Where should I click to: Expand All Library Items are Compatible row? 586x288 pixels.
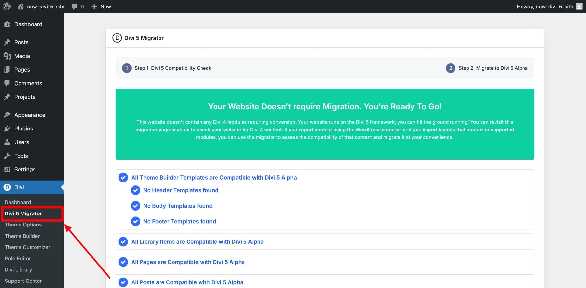coord(325,242)
